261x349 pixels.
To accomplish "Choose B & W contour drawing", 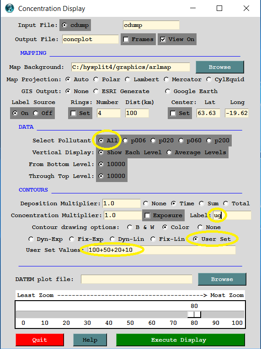I will (130, 227).
